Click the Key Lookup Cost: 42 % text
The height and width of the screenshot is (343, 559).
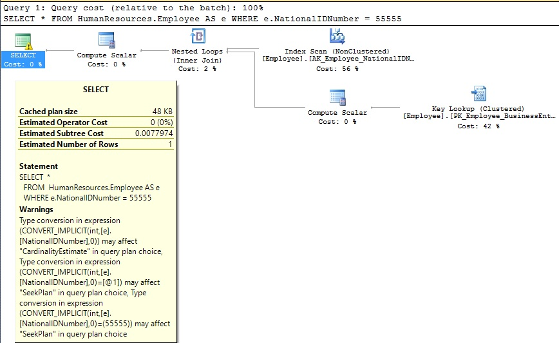pyautogui.click(x=478, y=126)
